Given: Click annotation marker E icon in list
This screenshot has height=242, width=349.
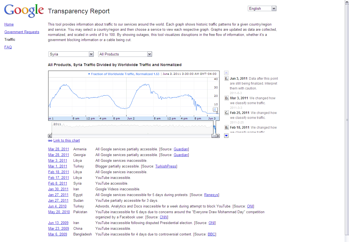Looking at the screenshot, I should coord(227,79).
